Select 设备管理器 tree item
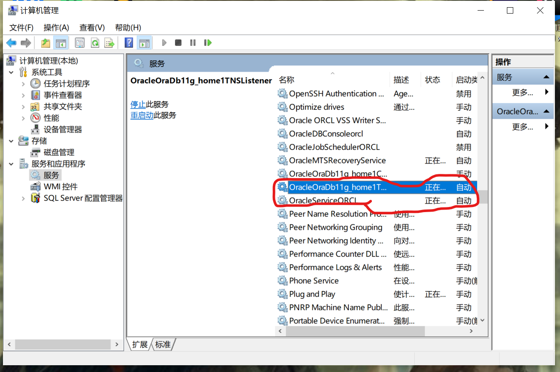560x372 pixels. 63,129
